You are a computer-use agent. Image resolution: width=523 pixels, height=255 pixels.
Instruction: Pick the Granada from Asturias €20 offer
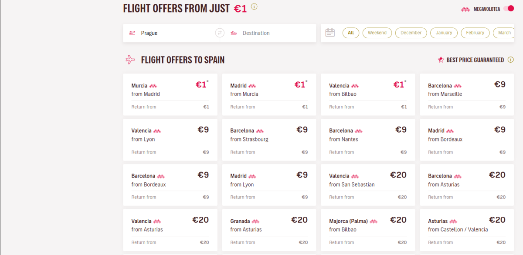coord(269,230)
